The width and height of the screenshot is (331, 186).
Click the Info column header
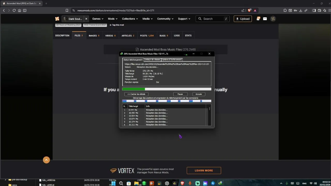176,106
